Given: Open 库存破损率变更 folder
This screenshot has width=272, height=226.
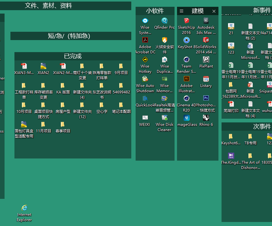Looking at the screenshot, I should [44, 85].
